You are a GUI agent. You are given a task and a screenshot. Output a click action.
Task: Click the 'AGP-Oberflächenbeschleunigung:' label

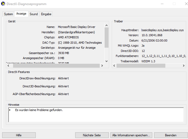pos(34,94)
